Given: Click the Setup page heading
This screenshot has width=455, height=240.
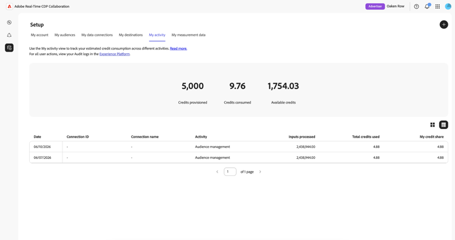Looking at the screenshot, I should tap(37, 25).
